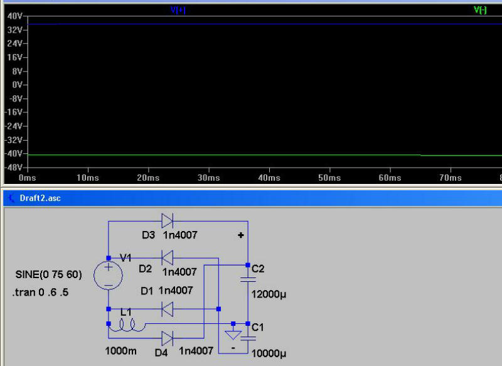Click the 10000µ capacitor value
The image size is (502, 366).
pyautogui.click(x=269, y=353)
